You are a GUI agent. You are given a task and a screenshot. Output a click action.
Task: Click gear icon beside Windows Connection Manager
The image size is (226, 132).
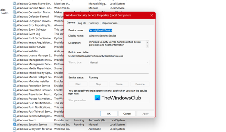pos(15,12)
